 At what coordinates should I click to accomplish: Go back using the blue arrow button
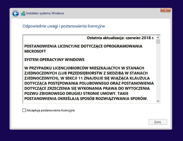click(x=16, y=13)
